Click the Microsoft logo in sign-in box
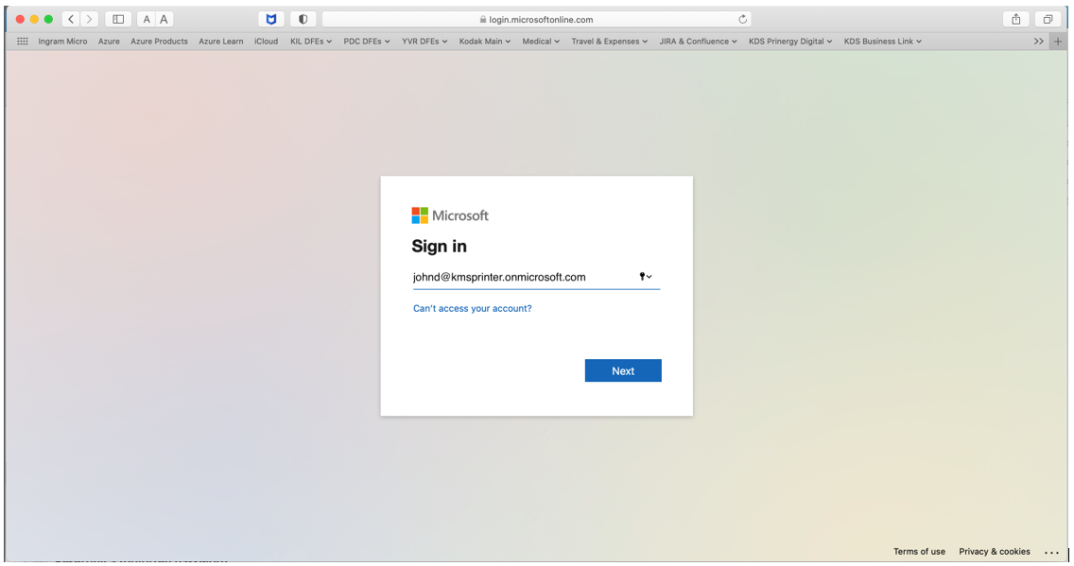The image size is (1074, 566). (450, 215)
